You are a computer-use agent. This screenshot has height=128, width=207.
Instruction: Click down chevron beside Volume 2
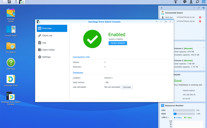203,68
